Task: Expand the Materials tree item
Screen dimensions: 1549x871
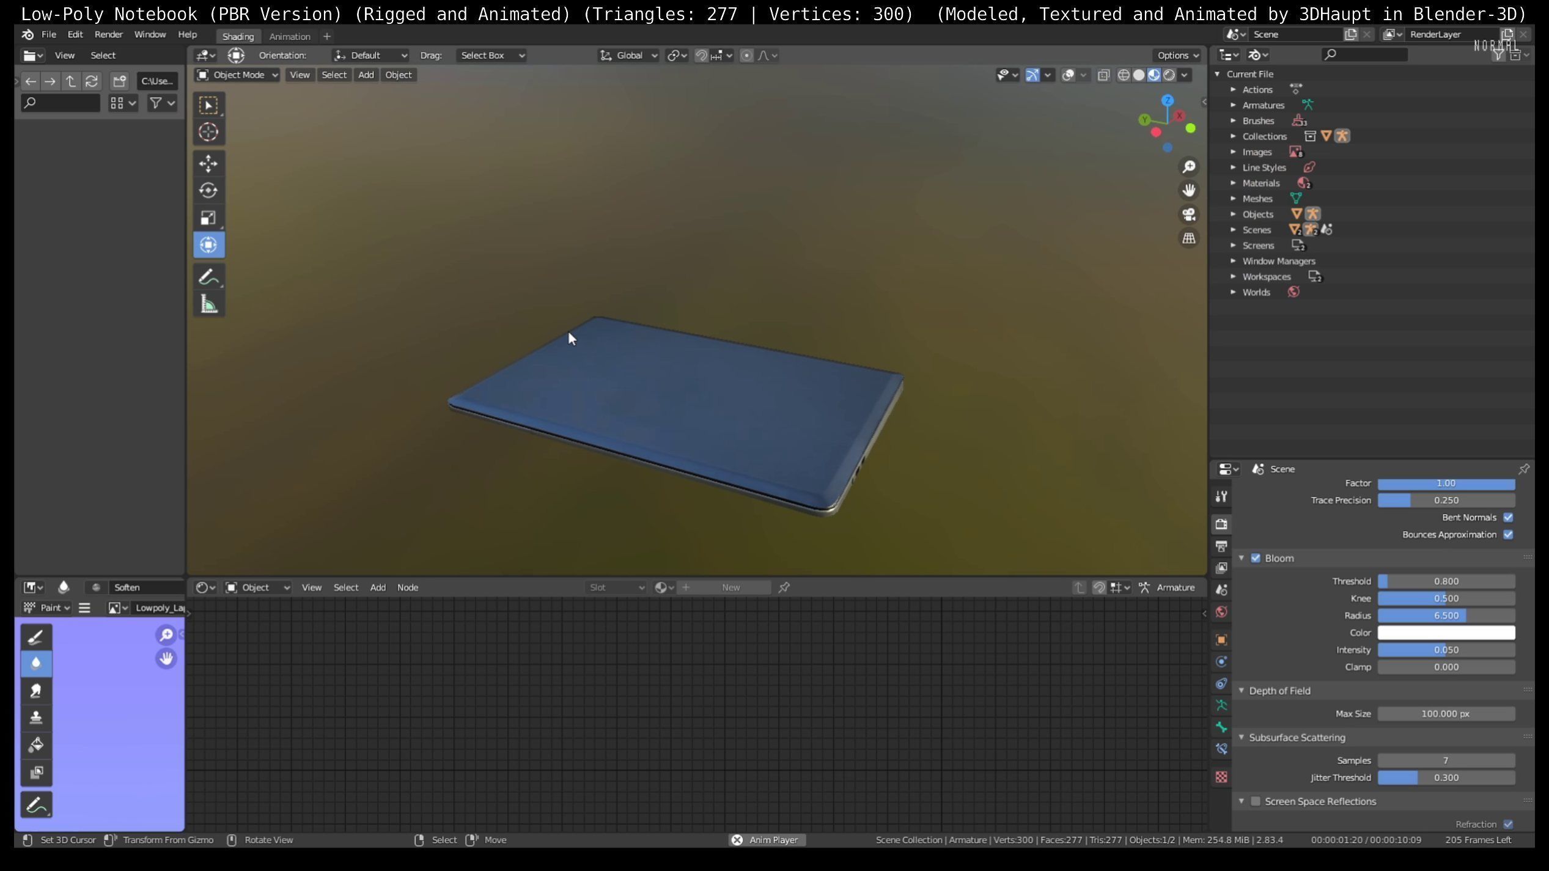Action: 1233,183
